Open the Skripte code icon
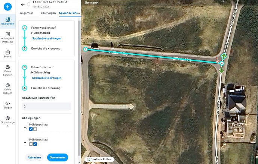This screenshot has width=258, height=164. click(8, 104)
